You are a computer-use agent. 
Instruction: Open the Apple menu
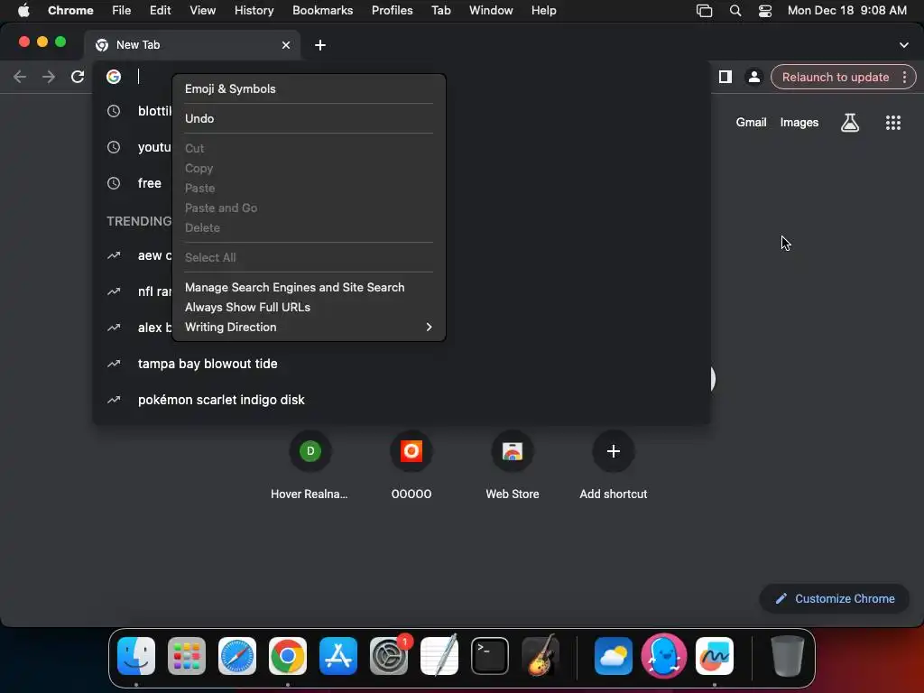click(23, 11)
